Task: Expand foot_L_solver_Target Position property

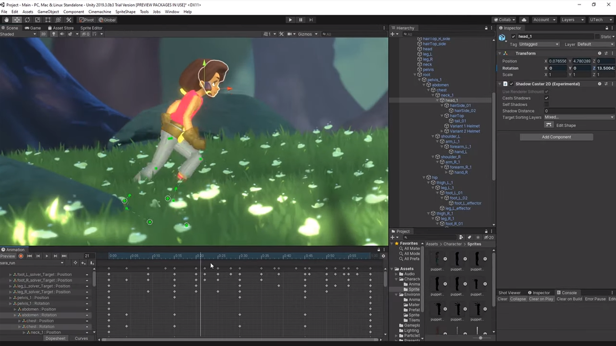Action: click(x=10, y=275)
